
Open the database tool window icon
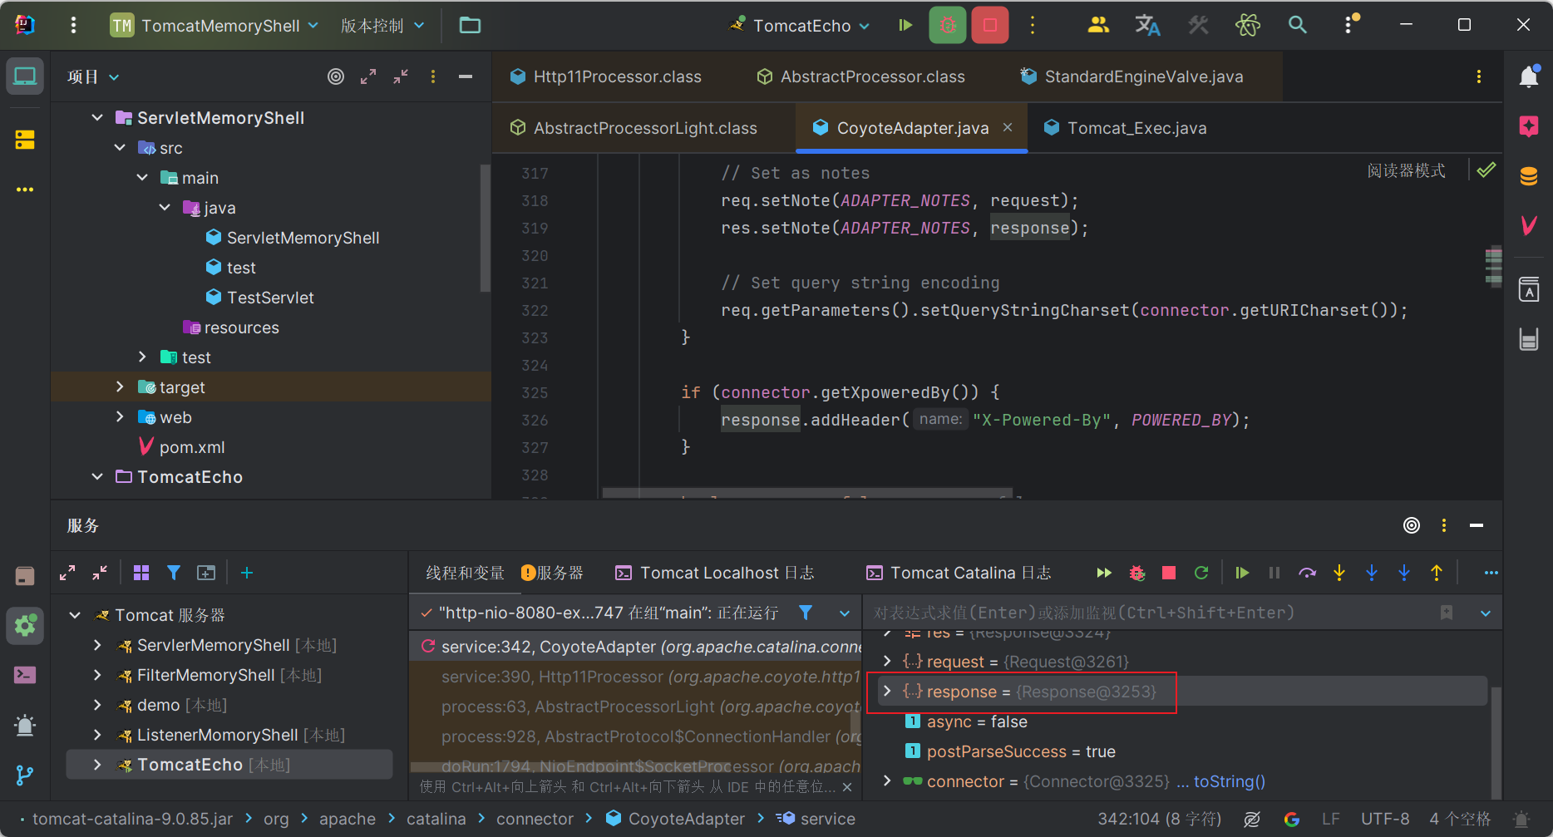pyautogui.click(x=1529, y=176)
